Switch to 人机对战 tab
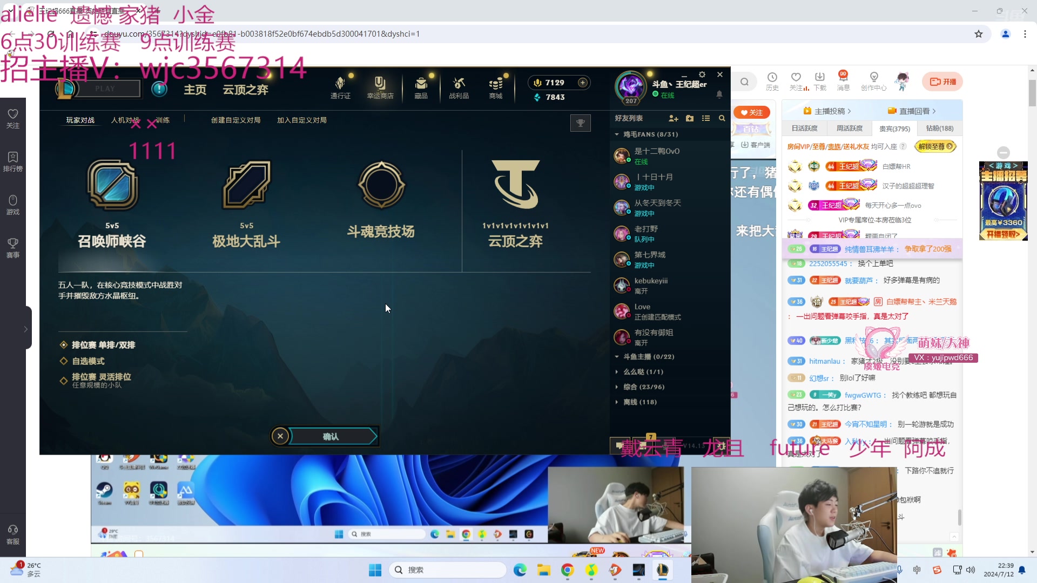 (125, 120)
